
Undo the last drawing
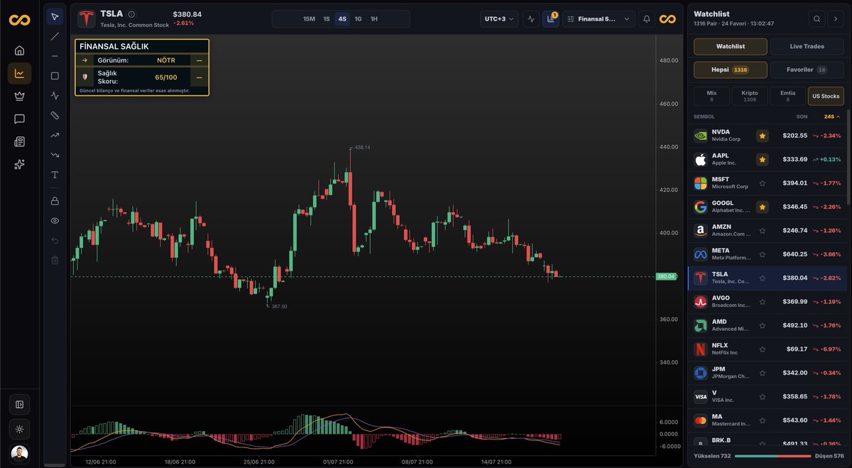click(55, 241)
